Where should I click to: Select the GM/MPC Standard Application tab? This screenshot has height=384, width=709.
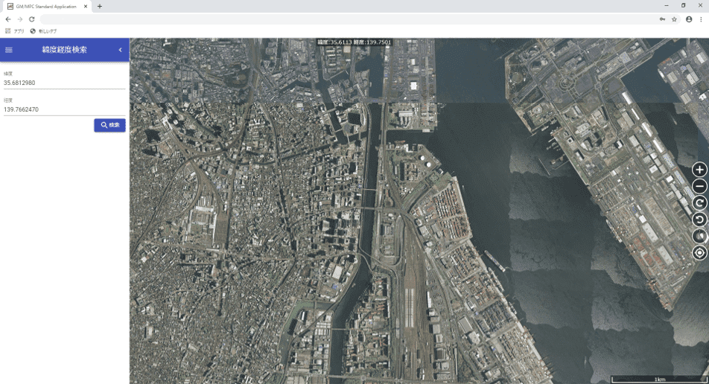click(x=46, y=6)
